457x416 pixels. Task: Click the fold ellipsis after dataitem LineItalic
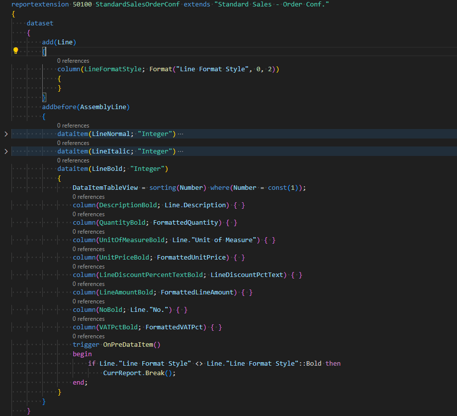(x=181, y=151)
